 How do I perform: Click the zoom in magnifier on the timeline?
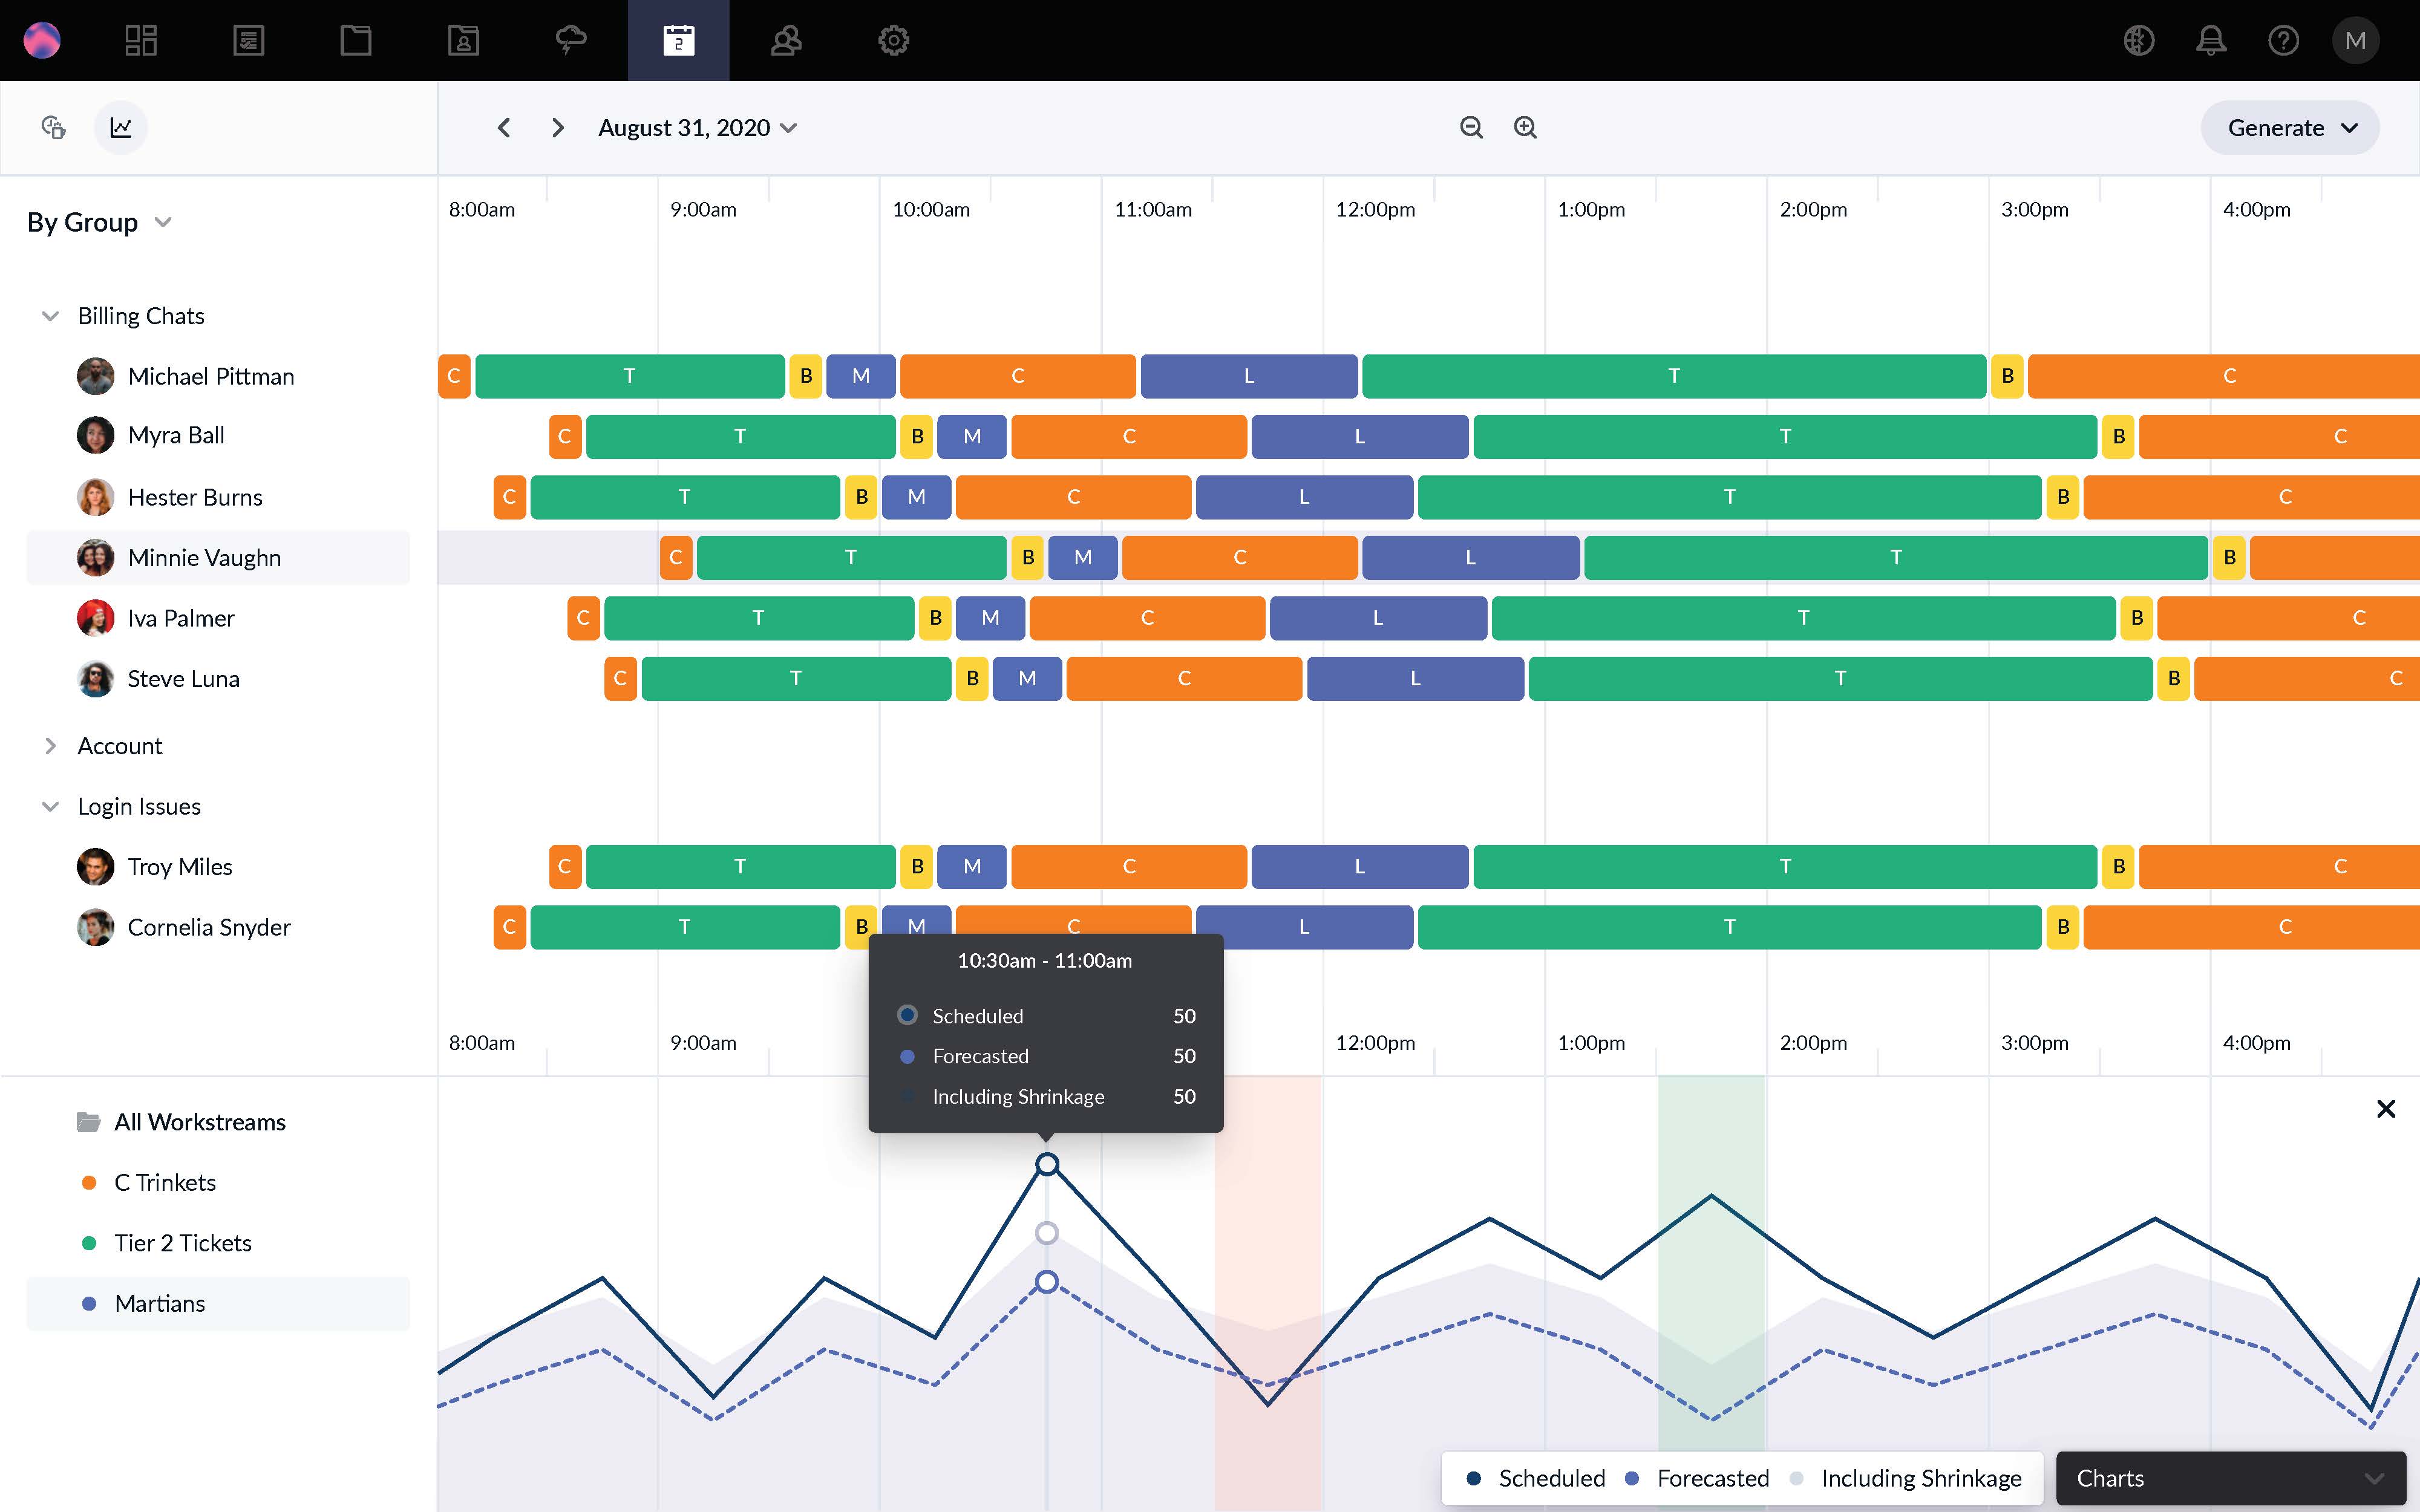tap(1525, 127)
